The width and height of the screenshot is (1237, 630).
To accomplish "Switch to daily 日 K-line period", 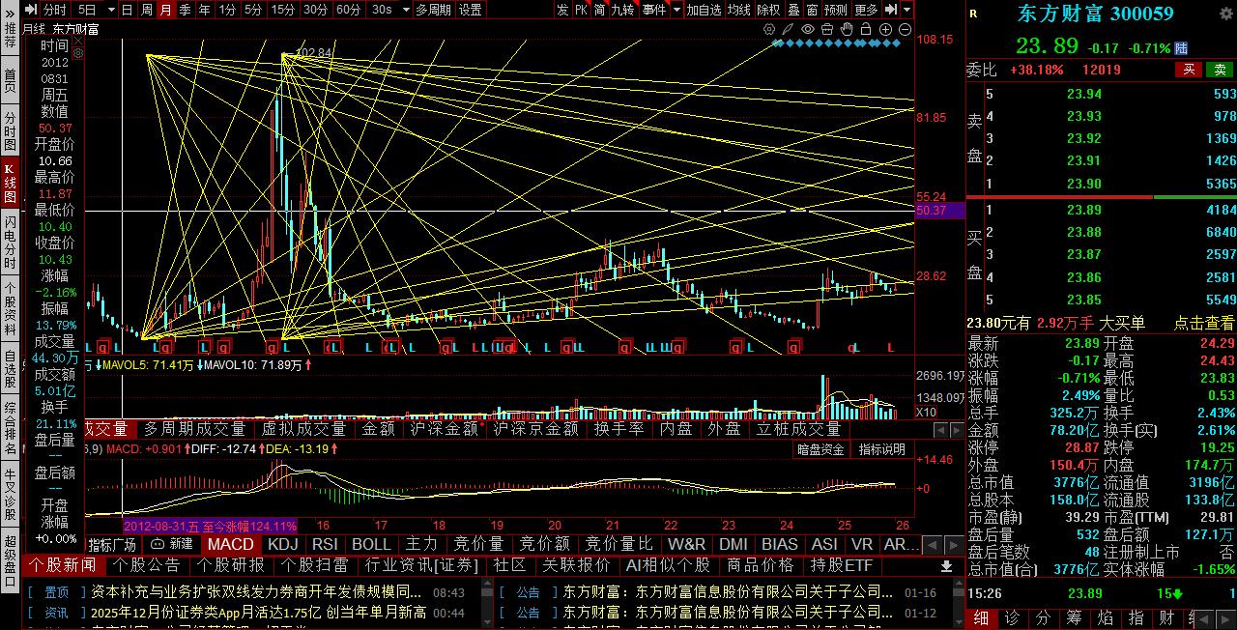I will tap(127, 10).
